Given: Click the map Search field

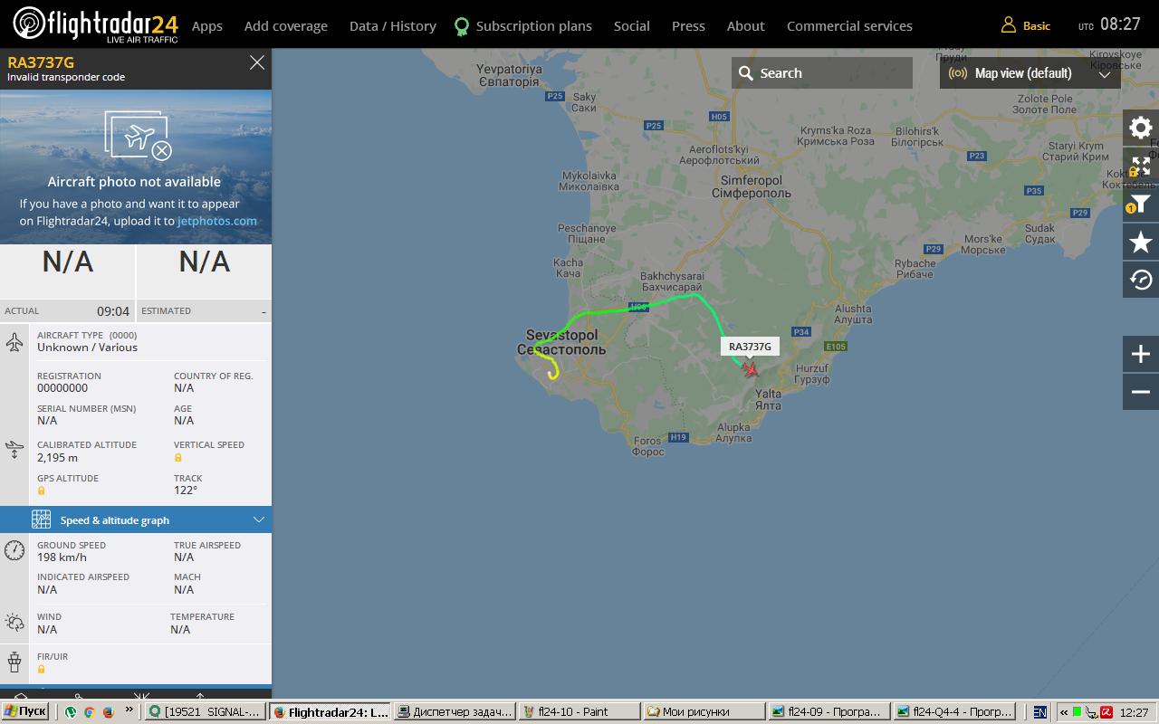Looking at the screenshot, I should 822,73.
